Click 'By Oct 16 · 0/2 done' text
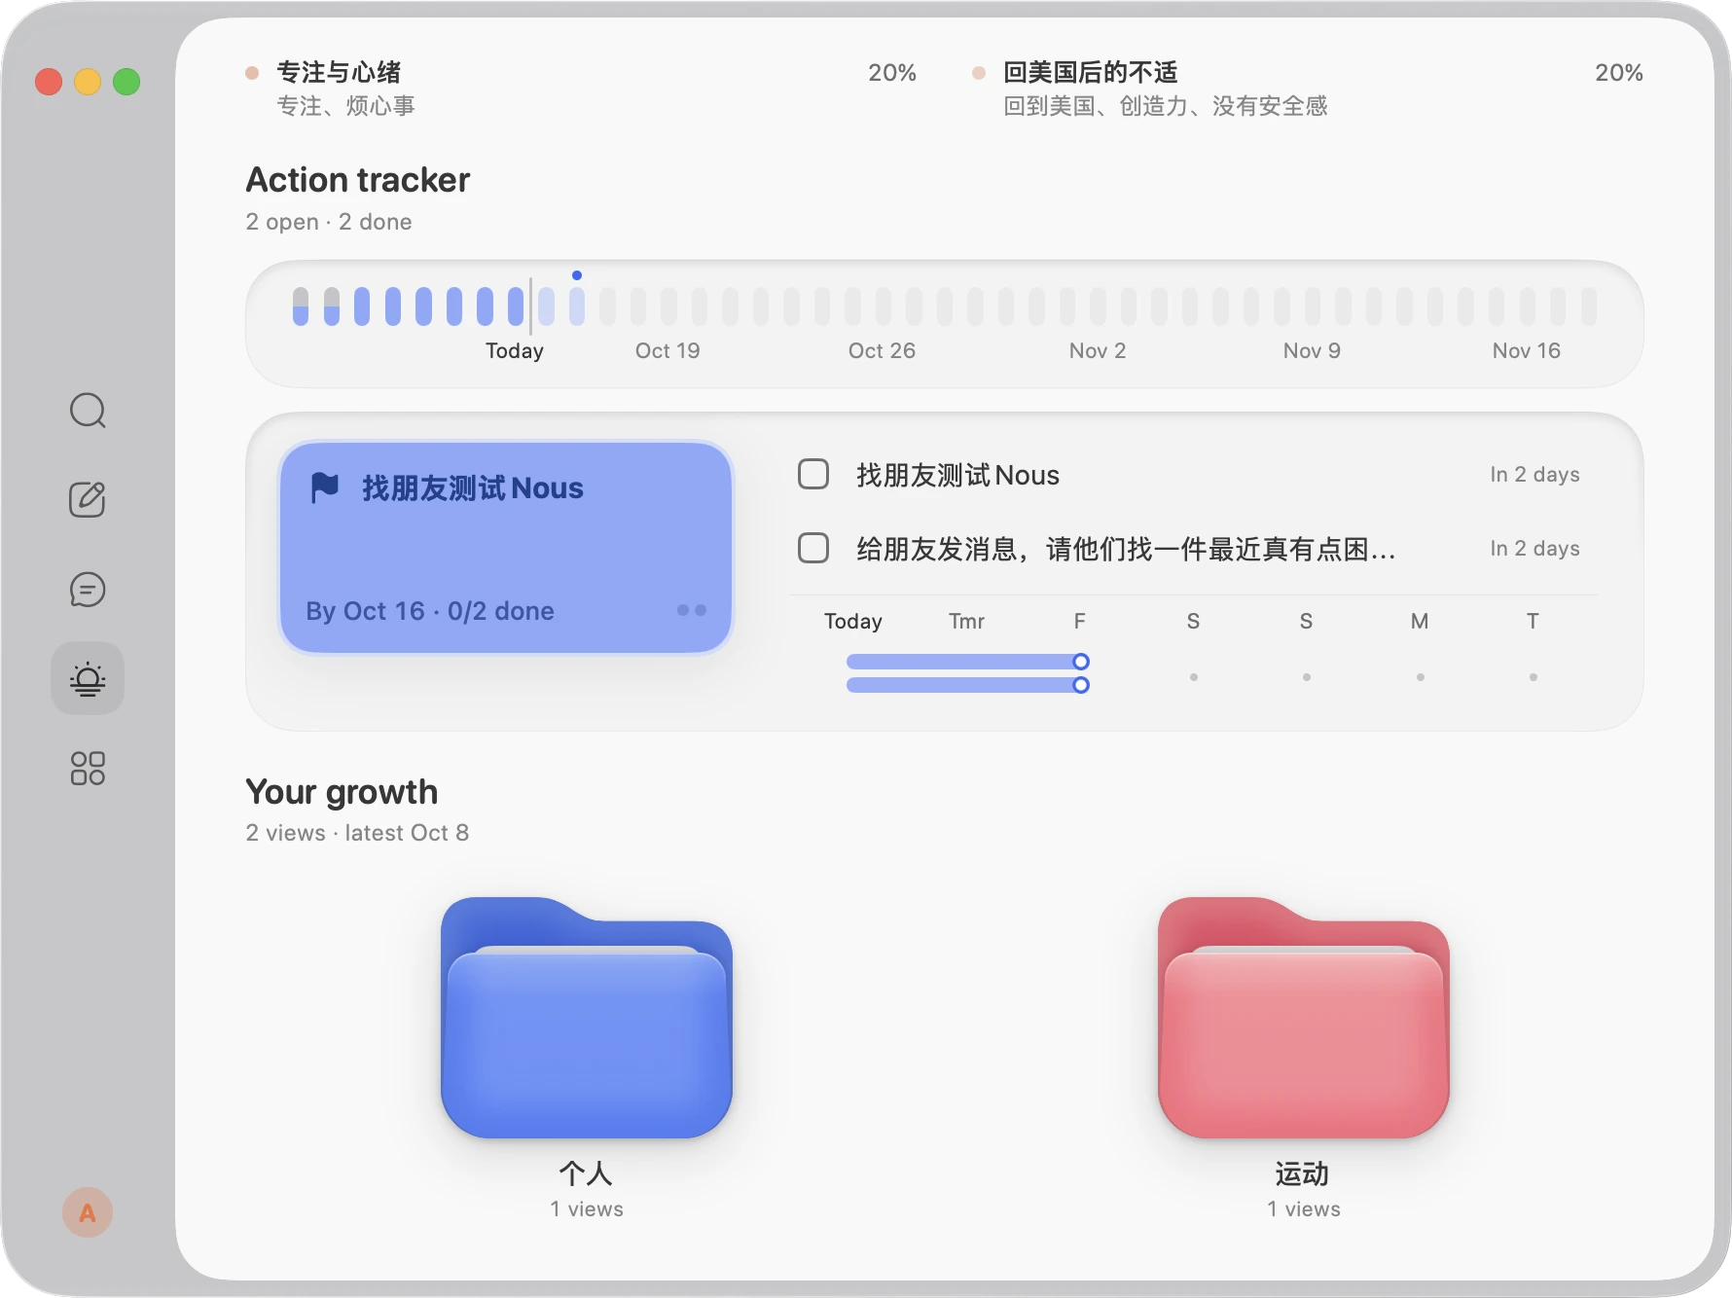Screen dimensions: 1732x1298 430,611
